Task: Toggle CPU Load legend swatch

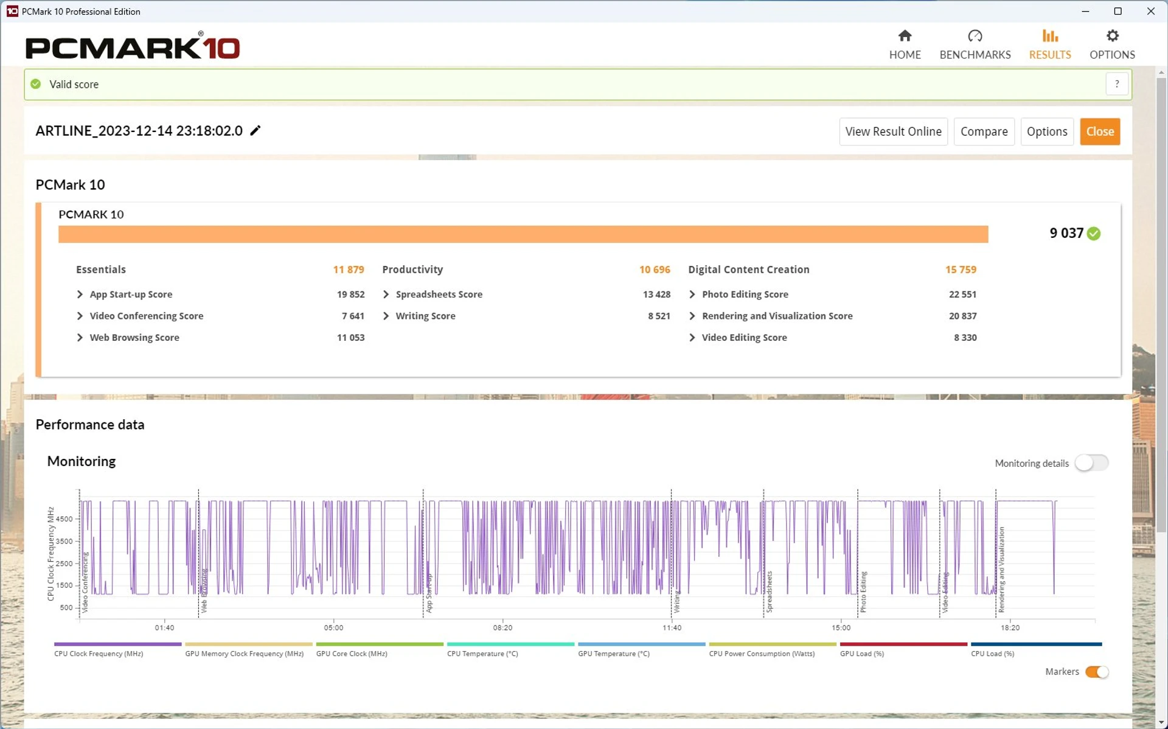Action: (1036, 644)
